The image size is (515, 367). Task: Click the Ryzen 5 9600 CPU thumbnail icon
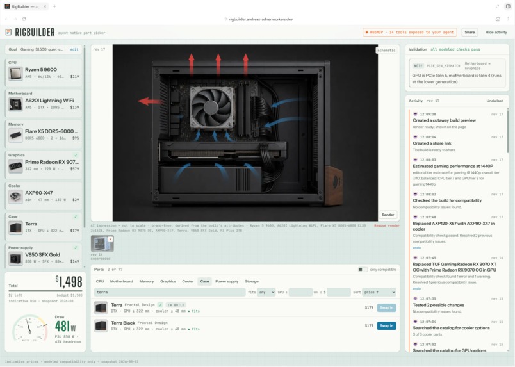15,73
